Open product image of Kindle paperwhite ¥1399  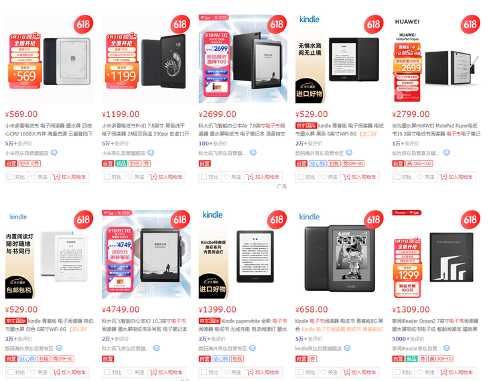243,254
